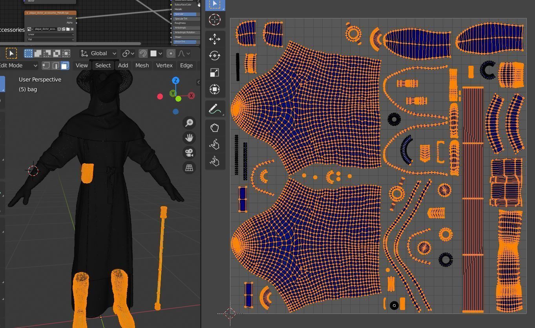Select the Transform tool in UV editor toolbar

pos(215,89)
